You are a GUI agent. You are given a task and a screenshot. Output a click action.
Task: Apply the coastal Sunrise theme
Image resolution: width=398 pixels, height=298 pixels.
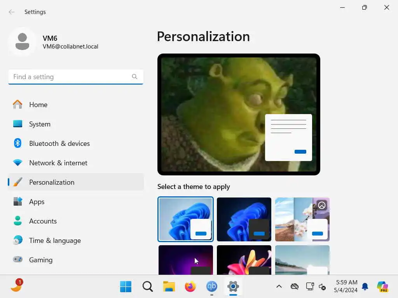click(x=302, y=260)
